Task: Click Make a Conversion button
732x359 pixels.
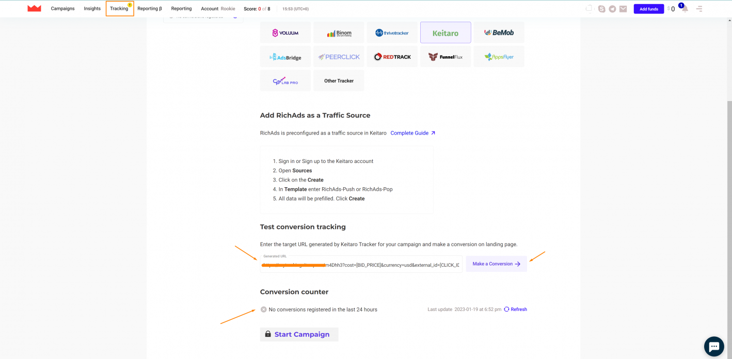Action: pos(496,264)
